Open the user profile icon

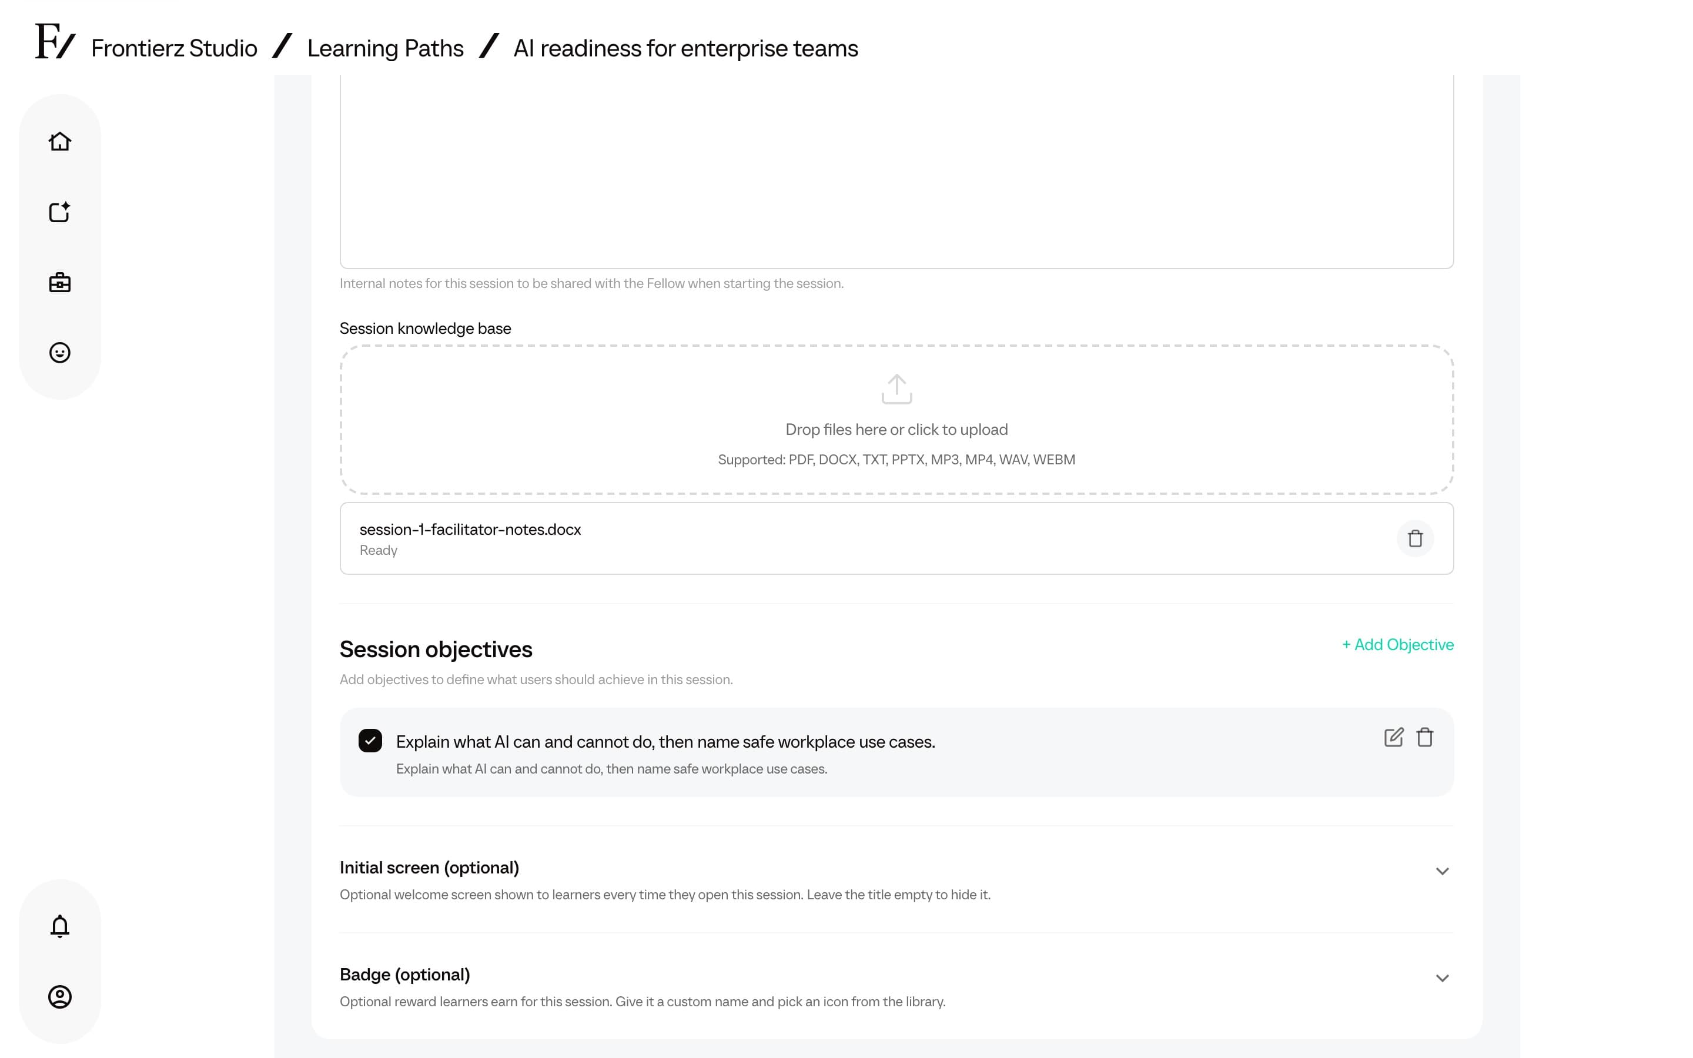point(59,996)
